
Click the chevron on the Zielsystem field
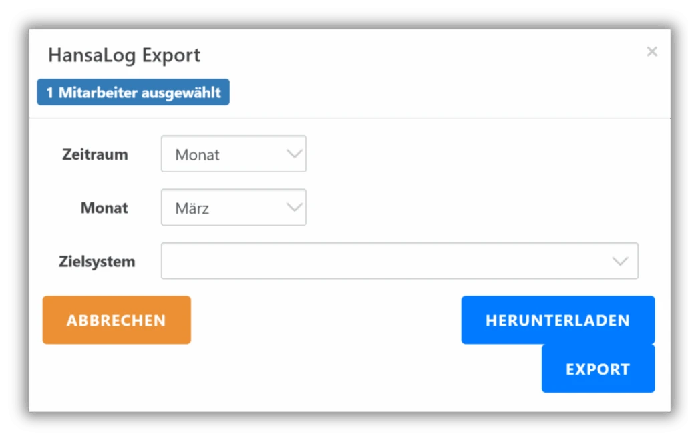[620, 260]
